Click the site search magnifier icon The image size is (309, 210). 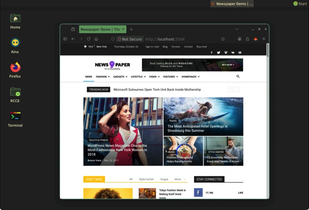point(238,77)
